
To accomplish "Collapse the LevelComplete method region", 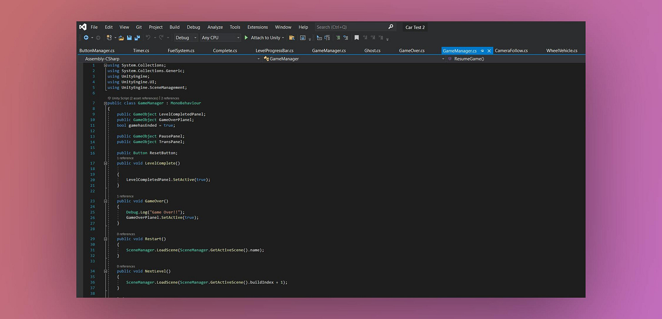I will [105, 163].
